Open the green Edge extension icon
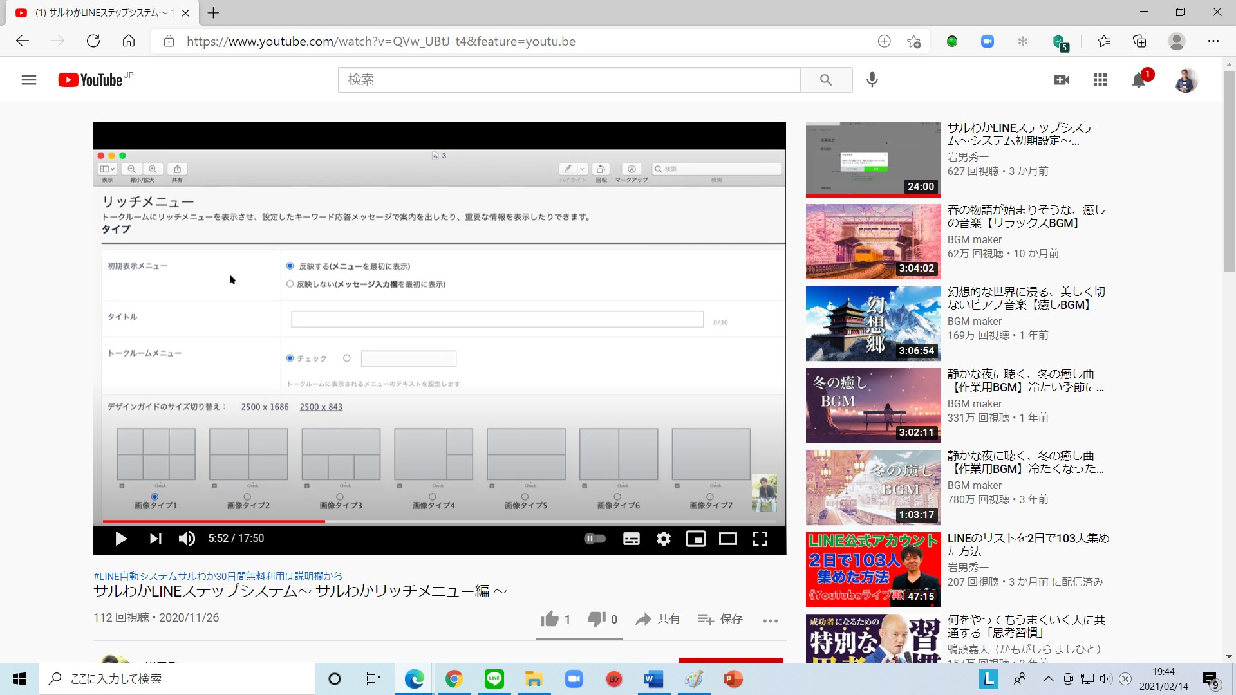 pyautogui.click(x=952, y=41)
